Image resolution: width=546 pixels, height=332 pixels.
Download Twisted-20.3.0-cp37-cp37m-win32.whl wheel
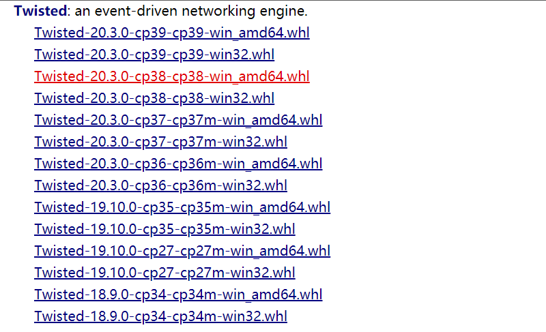(160, 142)
